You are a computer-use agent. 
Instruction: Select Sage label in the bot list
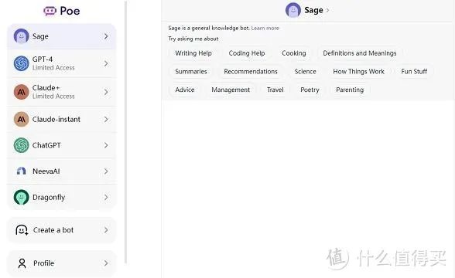pos(40,36)
